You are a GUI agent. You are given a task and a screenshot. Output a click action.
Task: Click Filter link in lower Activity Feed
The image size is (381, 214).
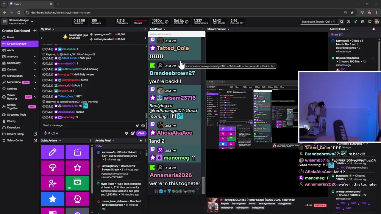coord(99,146)
